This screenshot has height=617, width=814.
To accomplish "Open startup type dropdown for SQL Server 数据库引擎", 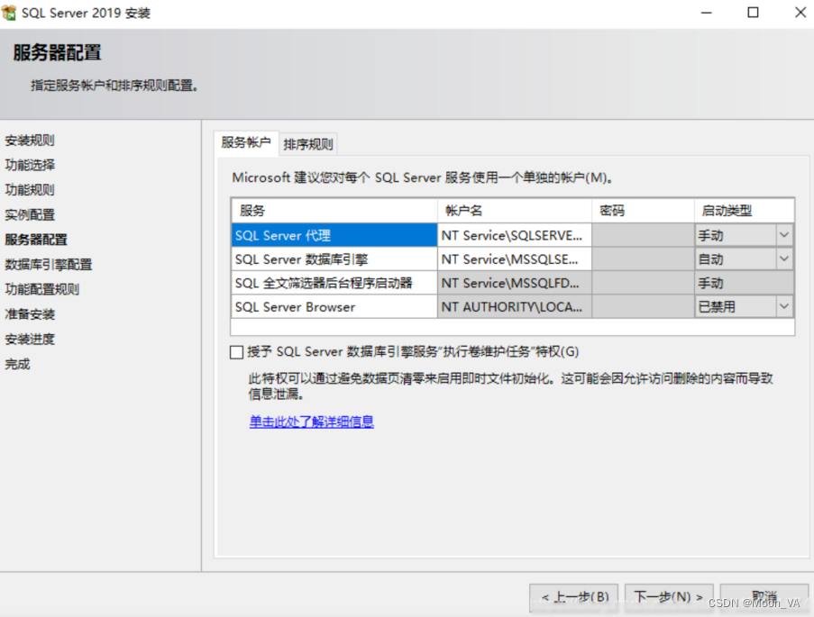I will coord(784,259).
